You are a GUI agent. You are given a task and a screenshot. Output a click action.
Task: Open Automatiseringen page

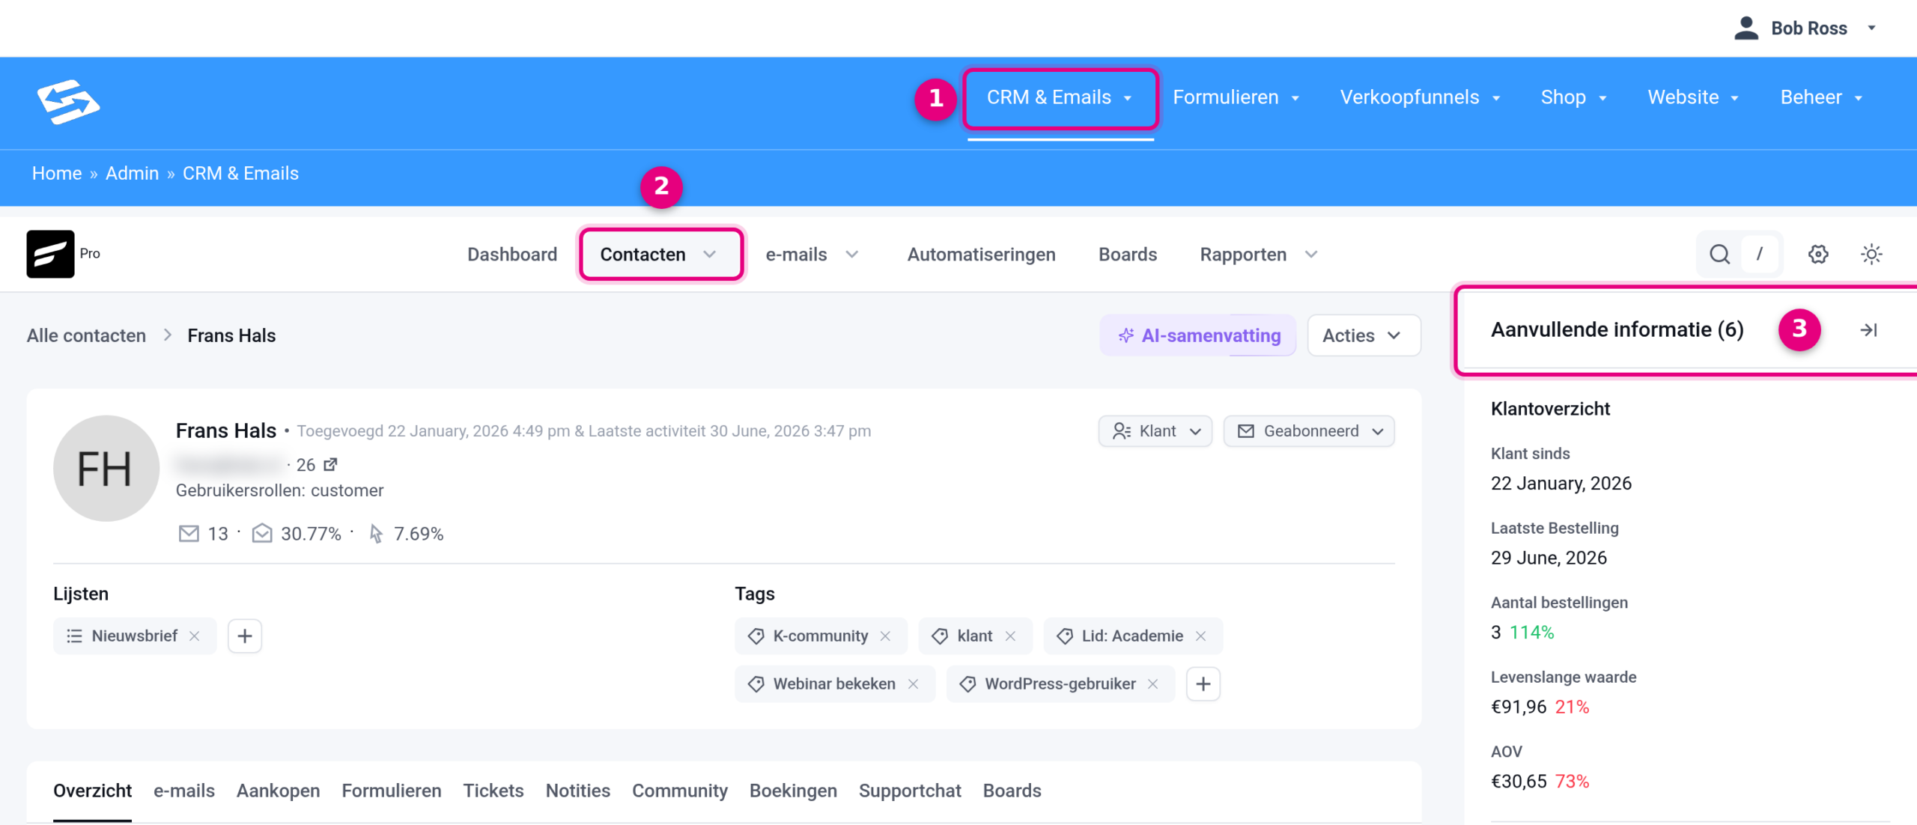[981, 255]
